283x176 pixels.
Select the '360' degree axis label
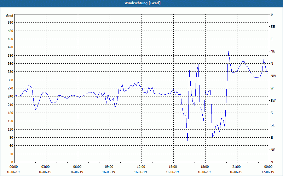tap(11, 64)
